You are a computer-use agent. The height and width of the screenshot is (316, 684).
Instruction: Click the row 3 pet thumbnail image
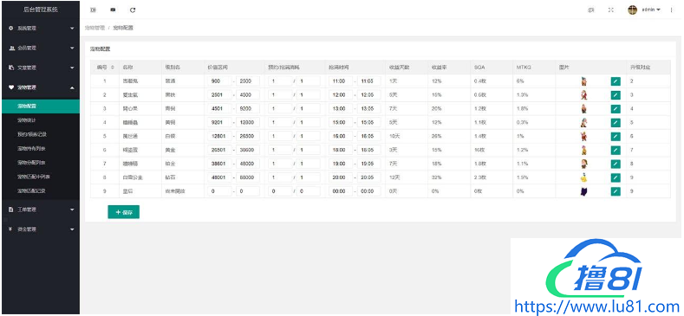pyautogui.click(x=583, y=108)
